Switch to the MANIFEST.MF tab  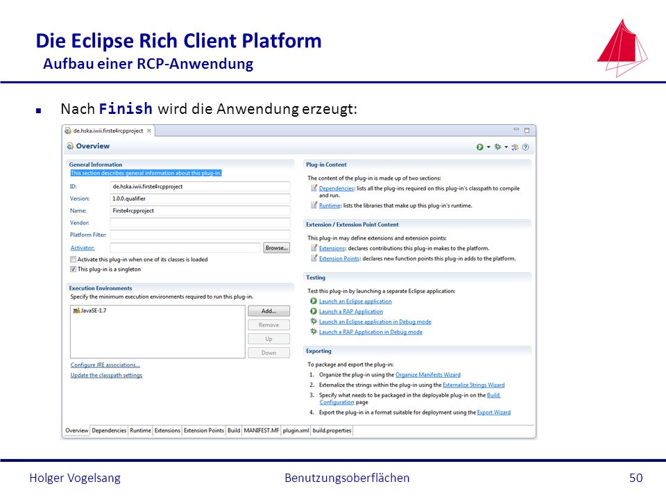point(262,431)
